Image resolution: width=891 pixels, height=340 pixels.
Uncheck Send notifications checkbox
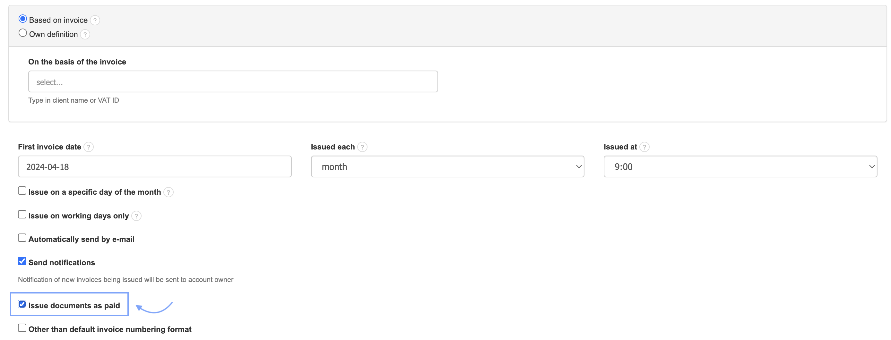[22, 261]
